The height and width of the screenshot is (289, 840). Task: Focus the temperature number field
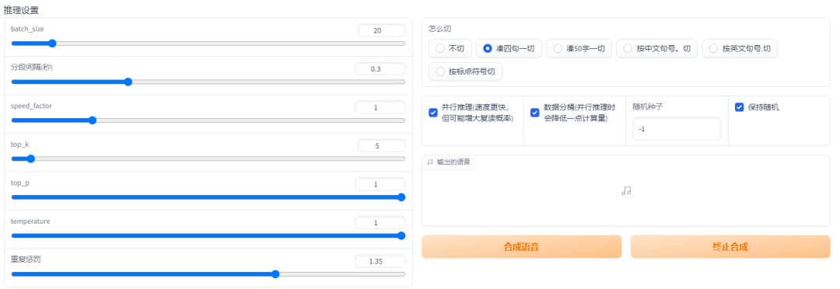pos(380,223)
